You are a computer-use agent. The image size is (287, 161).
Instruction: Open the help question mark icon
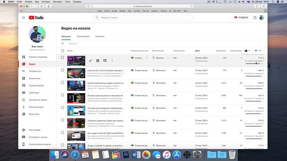pyautogui.click(x=255, y=17)
